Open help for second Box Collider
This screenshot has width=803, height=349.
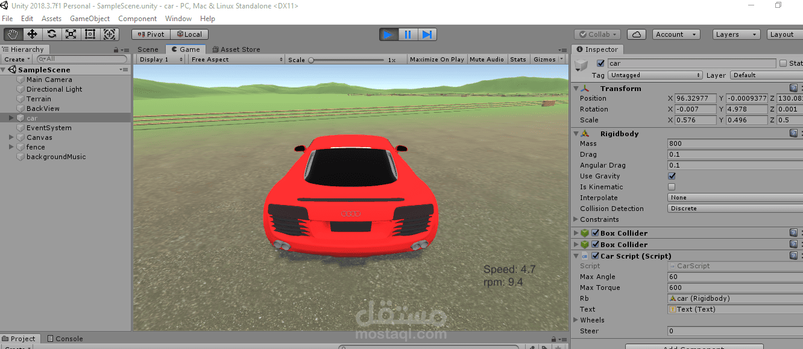click(794, 245)
